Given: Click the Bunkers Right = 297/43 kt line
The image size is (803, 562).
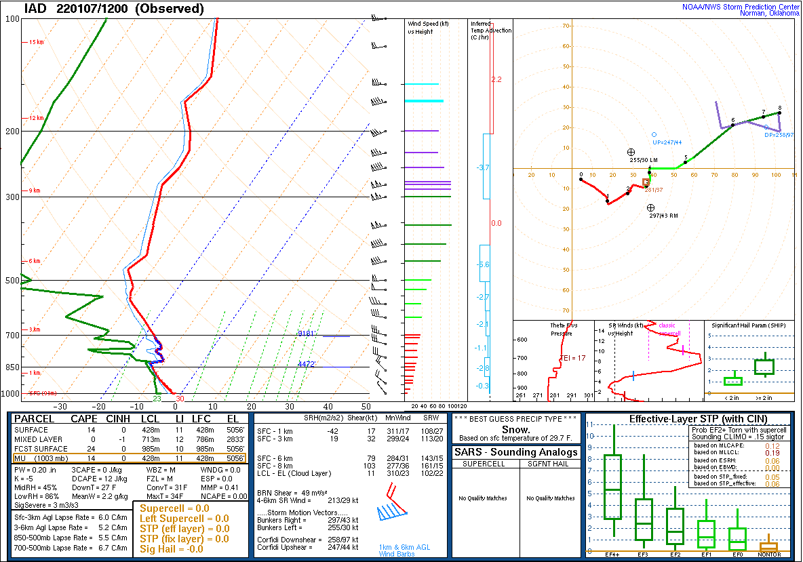Looking at the screenshot, I should [308, 520].
